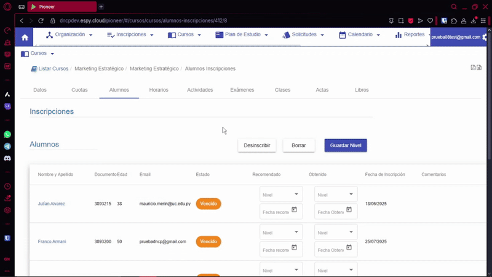Open calendar picker for Franco Armani's obtained date
This screenshot has height=277, width=492.
click(349, 247)
